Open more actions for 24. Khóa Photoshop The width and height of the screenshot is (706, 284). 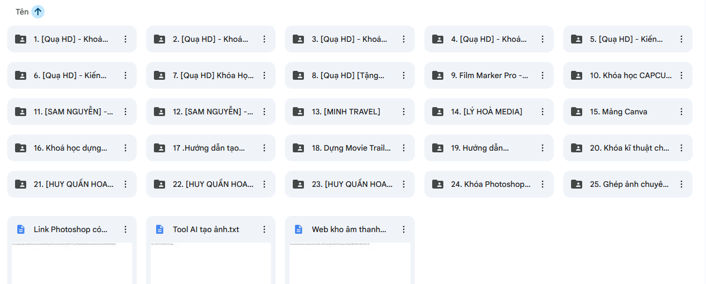click(x=543, y=184)
